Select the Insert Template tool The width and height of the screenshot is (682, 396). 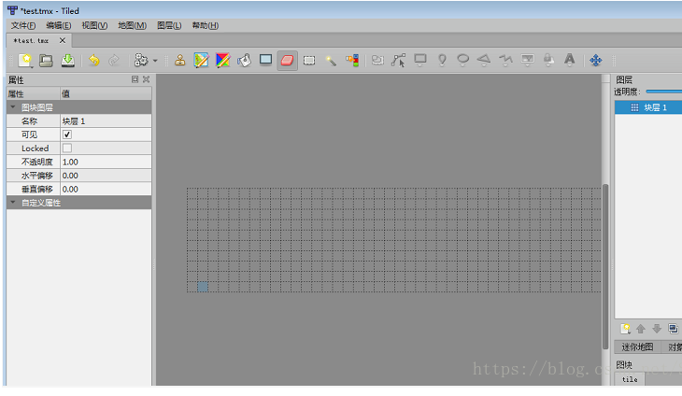tap(548, 60)
